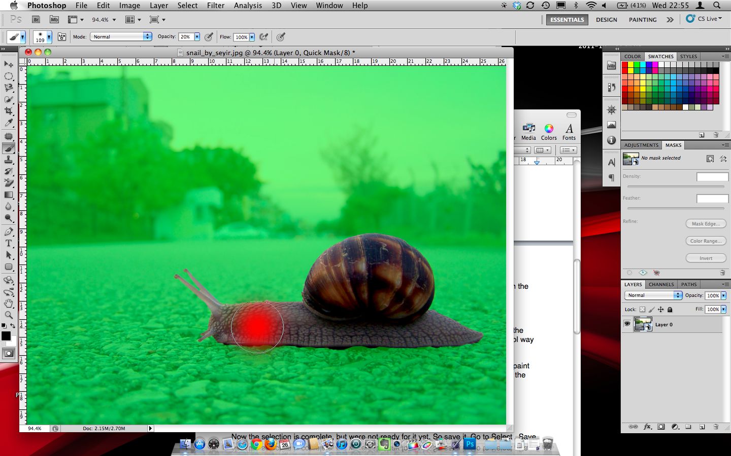Select the Move tool
Image resolution: width=731 pixels, height=456 pixels.
[x=9, y=64]
